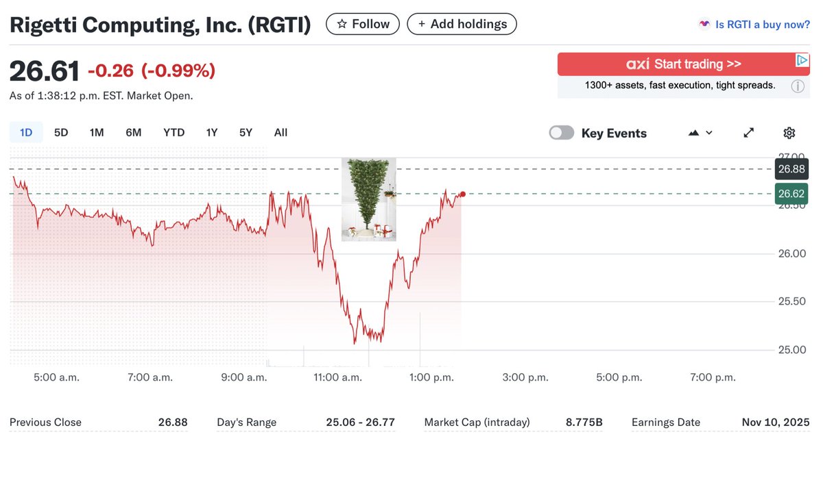Click the purple icon beside 'Is RGTI a buy now?'
The height and width of the screenshot is (493, 823).
[704, 24]
